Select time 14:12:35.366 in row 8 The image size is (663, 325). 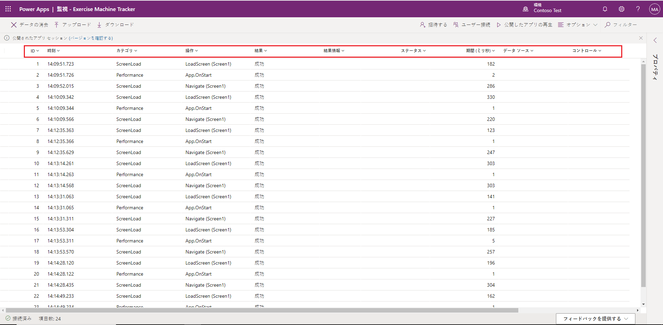pos(61,141)
